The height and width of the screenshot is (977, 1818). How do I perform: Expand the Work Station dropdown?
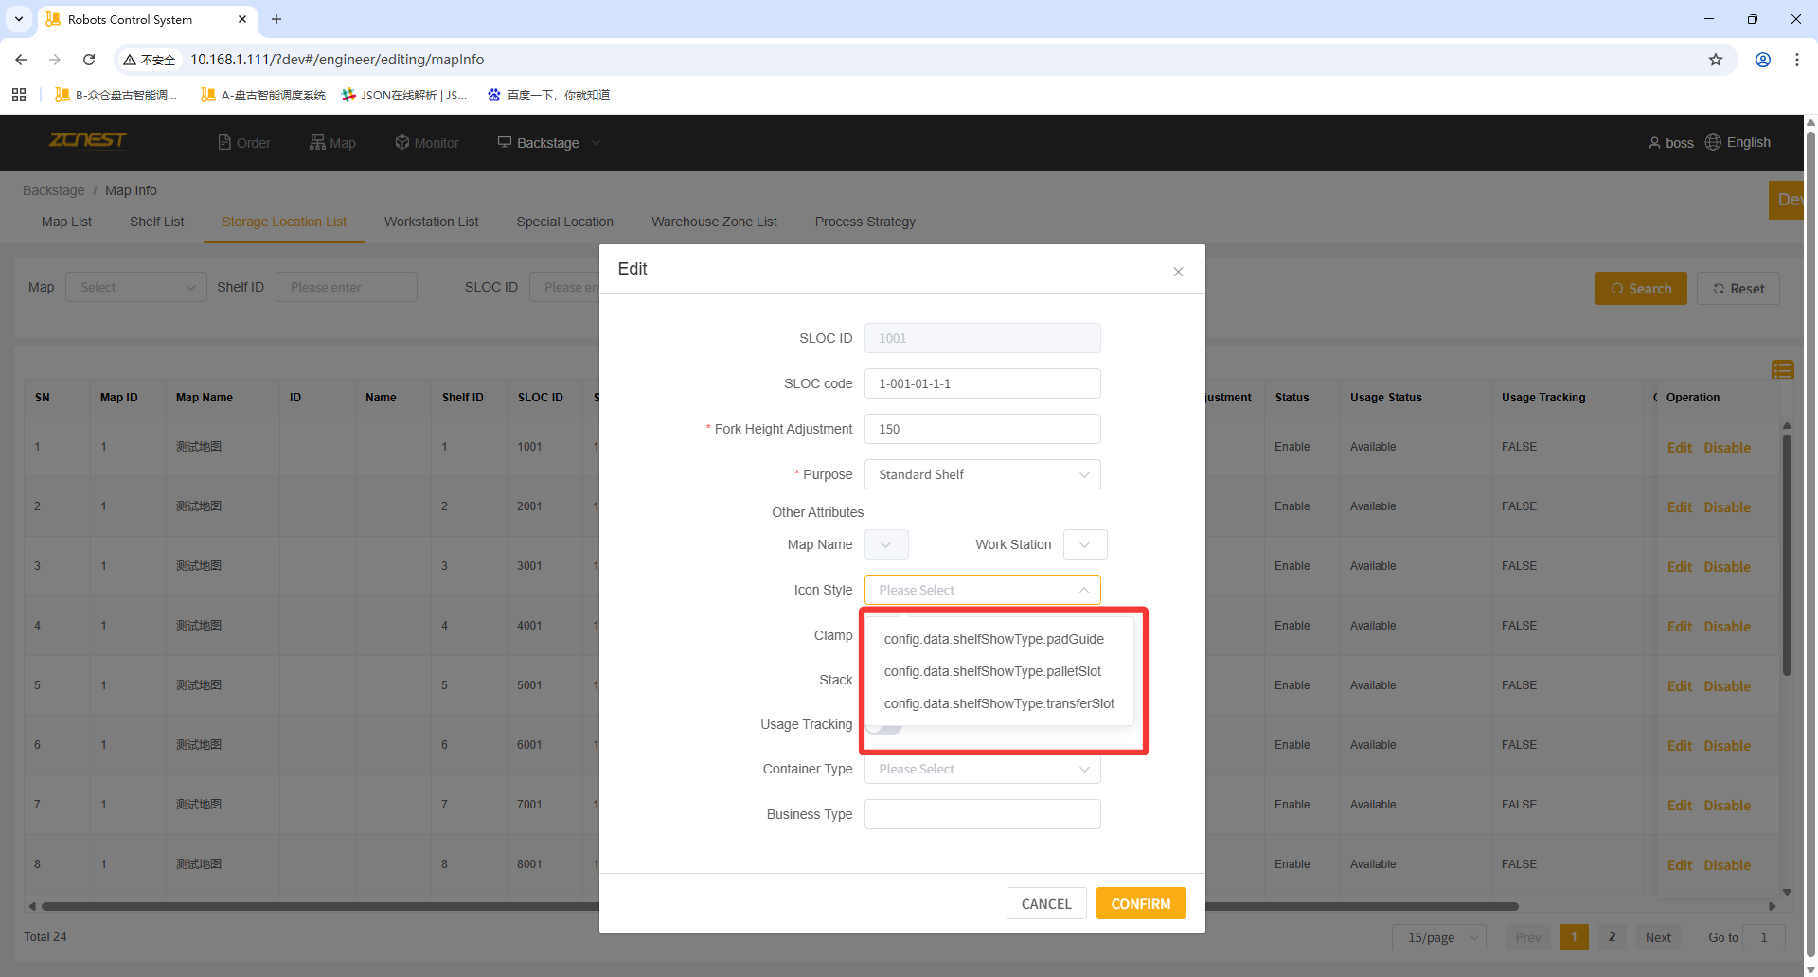1084,544
